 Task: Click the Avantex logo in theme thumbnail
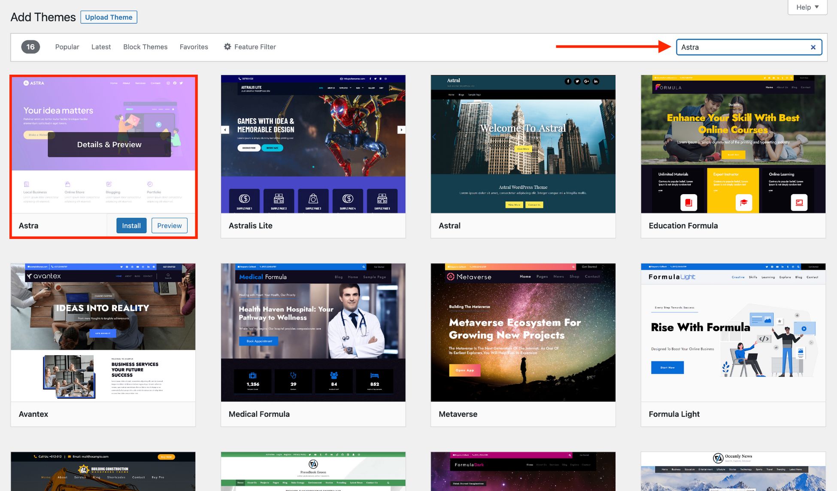click(44, 276)
